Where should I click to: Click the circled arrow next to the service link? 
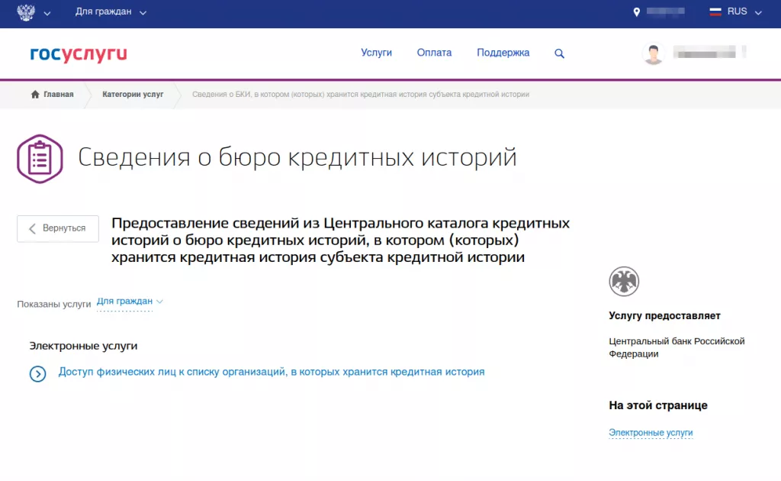37,372
